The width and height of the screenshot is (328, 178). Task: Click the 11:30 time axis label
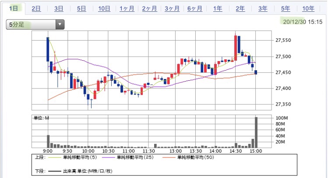click(x=149, y=151)
